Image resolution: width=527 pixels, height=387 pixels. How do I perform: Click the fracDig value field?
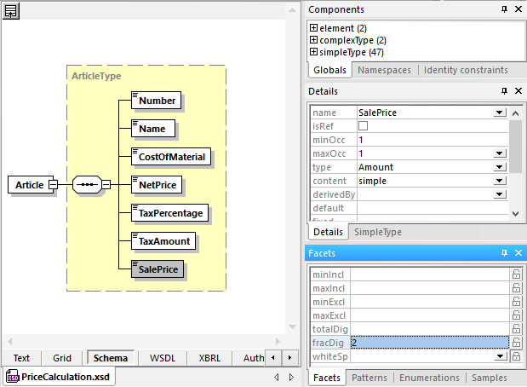[428, 342]
